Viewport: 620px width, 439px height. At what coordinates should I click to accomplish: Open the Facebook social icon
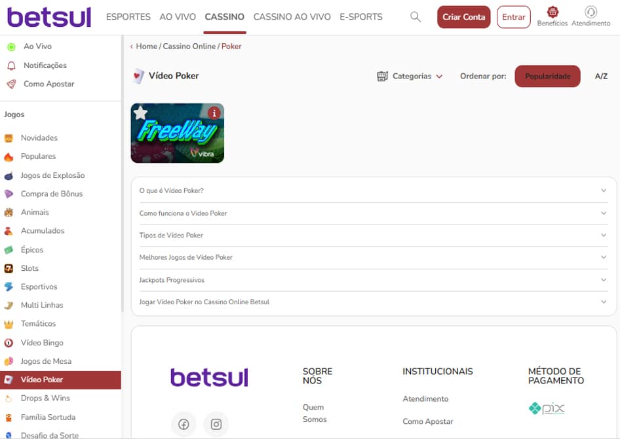tap(184, 424)
